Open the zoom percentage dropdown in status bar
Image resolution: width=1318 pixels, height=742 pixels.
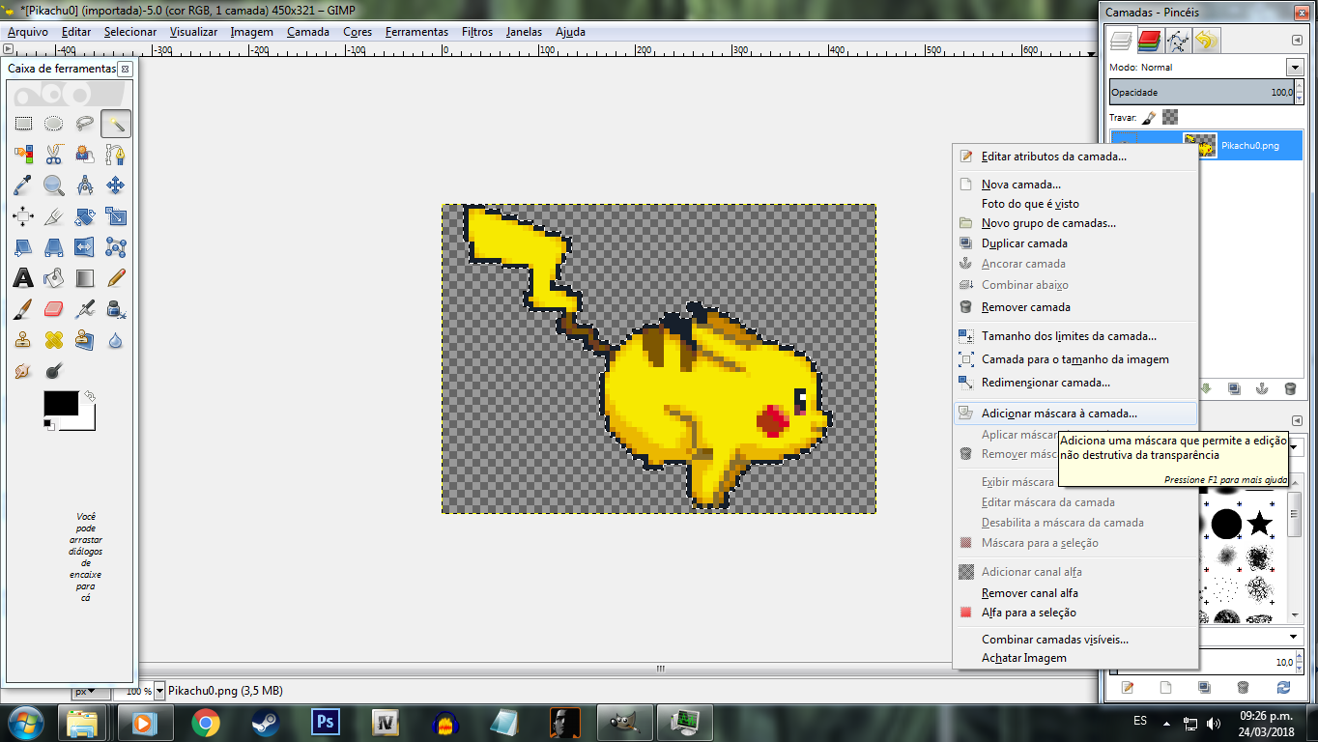tap(159, 691)
